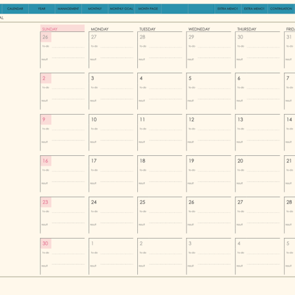The width and height of the screenshot is (295, 295).
Task: Click the to-do line for day 9
Action: point(68,130)
